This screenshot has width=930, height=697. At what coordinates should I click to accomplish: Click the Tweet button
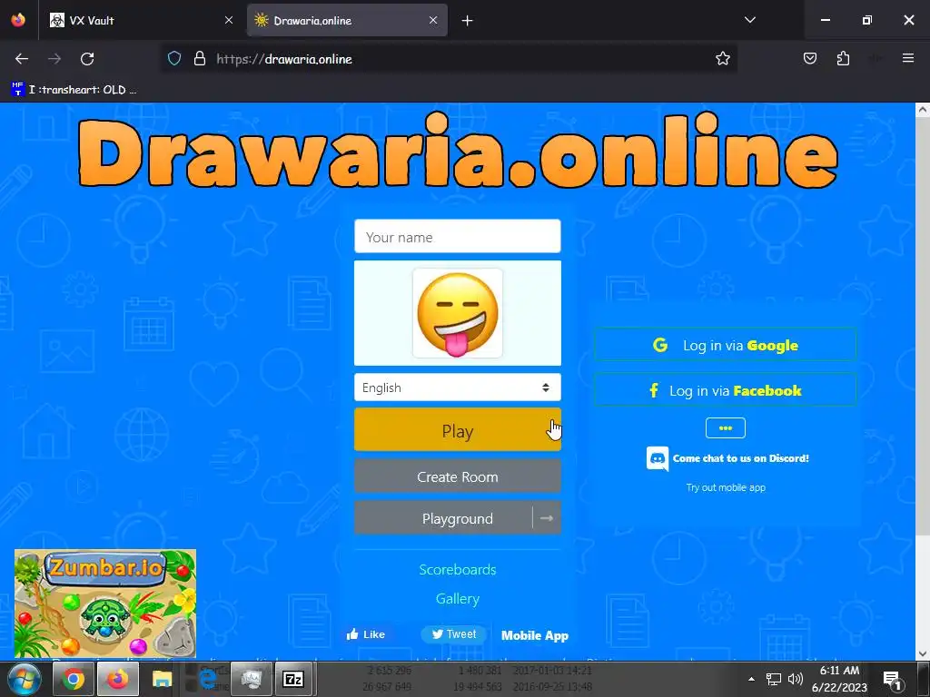pos(454,634)
